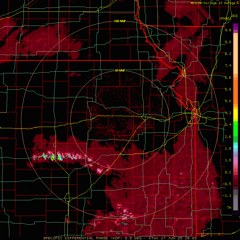The width and height of the screenshot is (240, 240).
Task: Click the 50 NMI range ring label
Action: pos(120,70)
